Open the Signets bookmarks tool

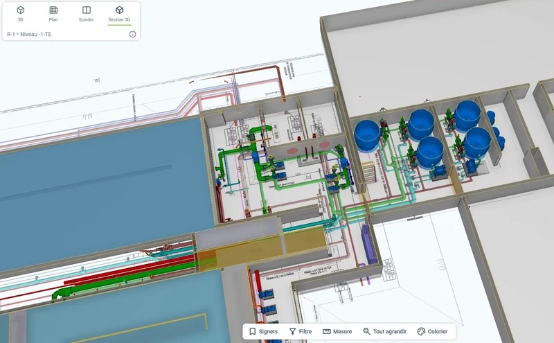263,332
